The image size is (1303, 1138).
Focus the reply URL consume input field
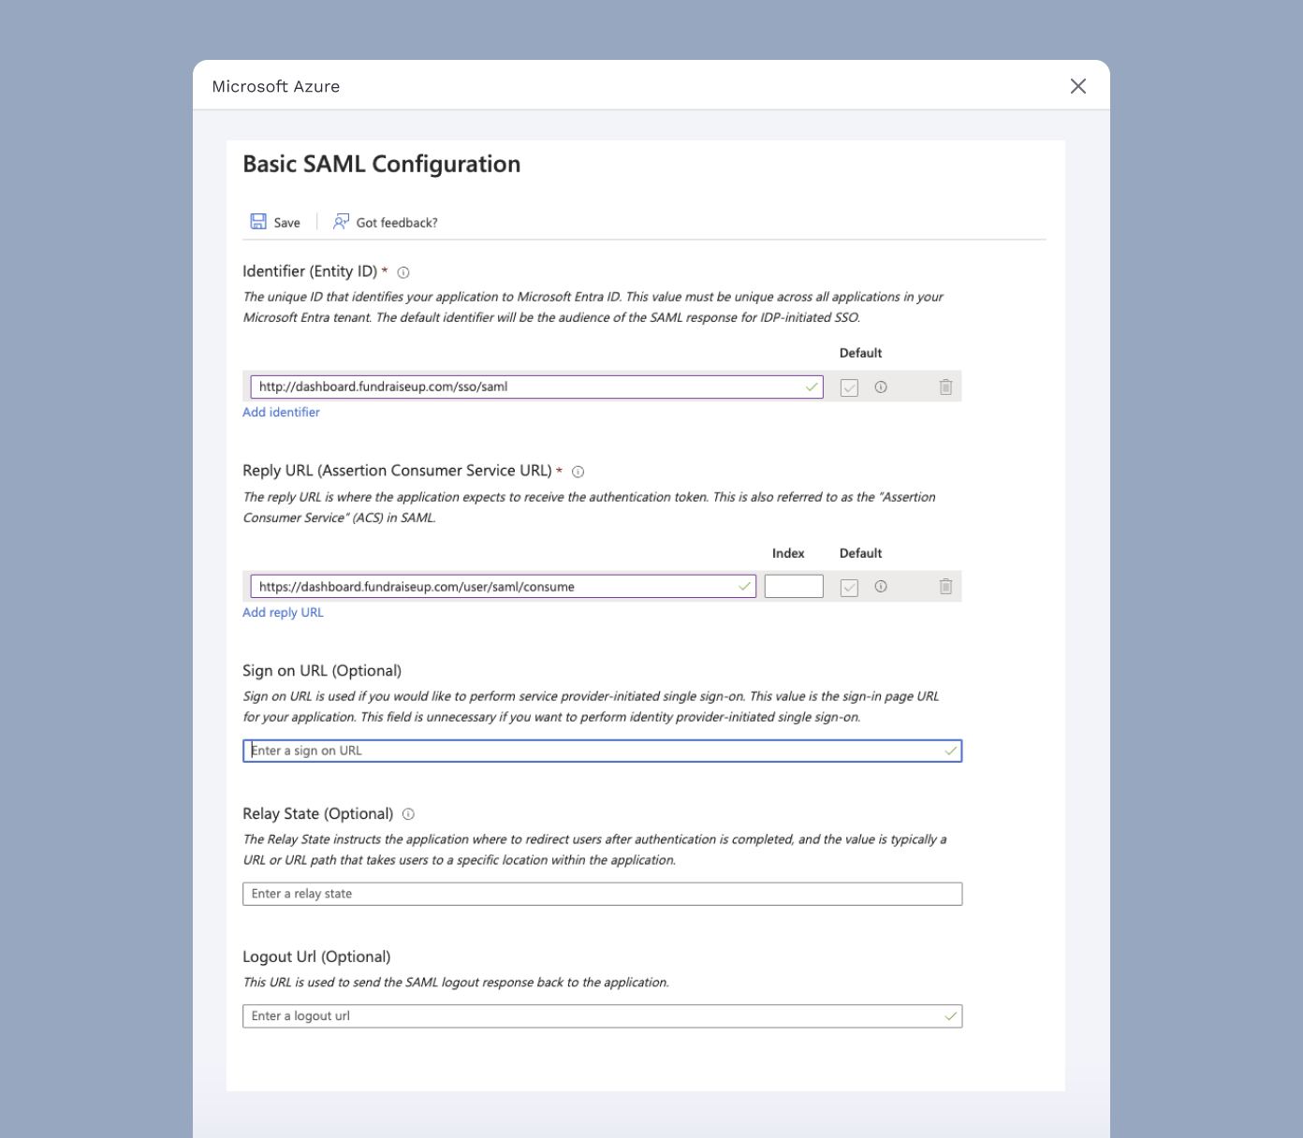click(503, 587)
